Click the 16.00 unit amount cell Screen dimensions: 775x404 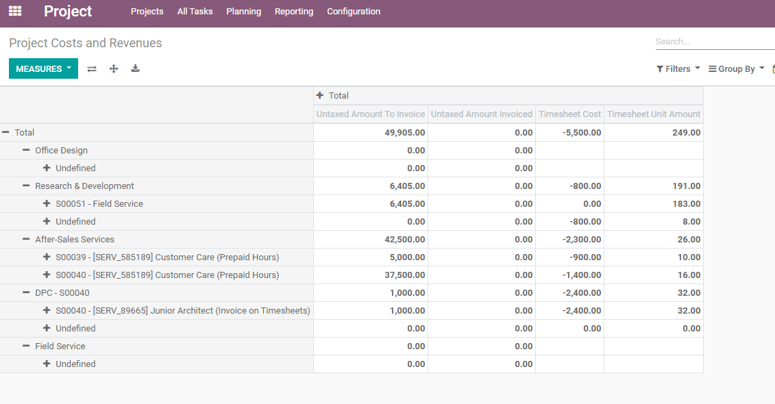pyautogui.click(x=654, y=275)
